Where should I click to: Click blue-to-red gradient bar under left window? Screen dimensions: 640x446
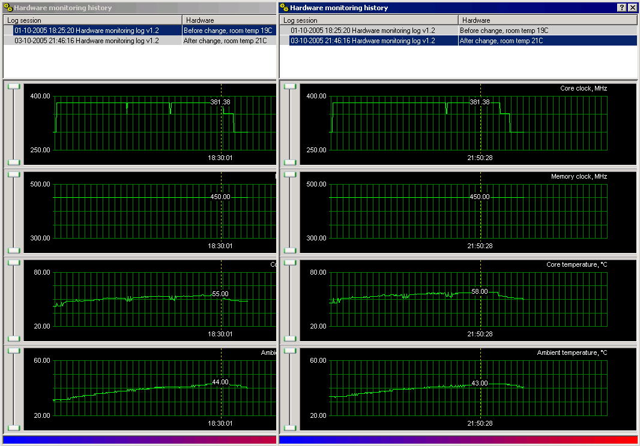click(140, 440)
